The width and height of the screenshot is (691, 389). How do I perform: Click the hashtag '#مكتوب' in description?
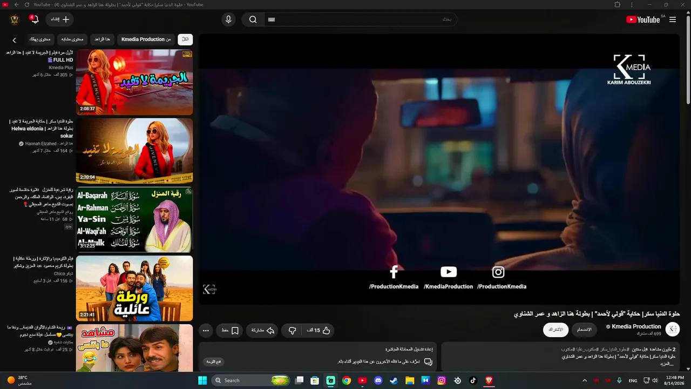569,350
